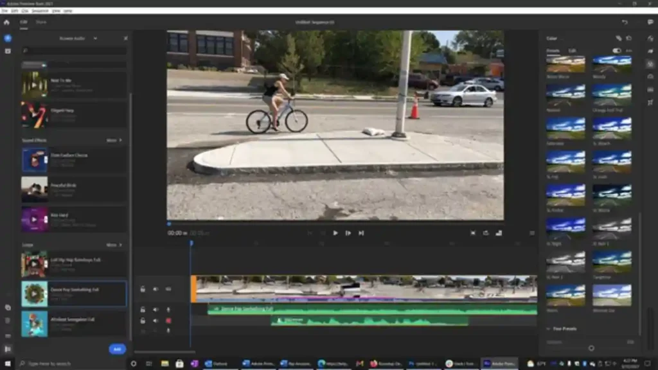658x370 pixels.
Task: Lock the video track
Action: pyautogui.click(x=143, y=289)
